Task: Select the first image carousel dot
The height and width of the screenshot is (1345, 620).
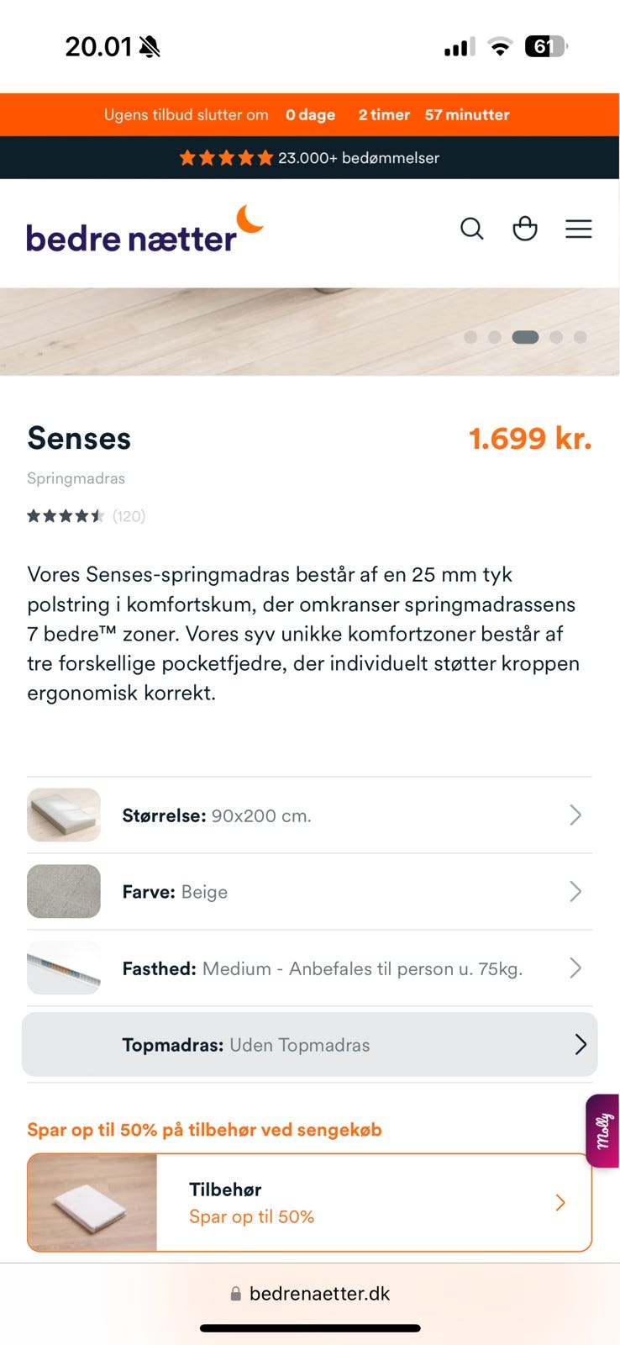Action: click(470, 337)
